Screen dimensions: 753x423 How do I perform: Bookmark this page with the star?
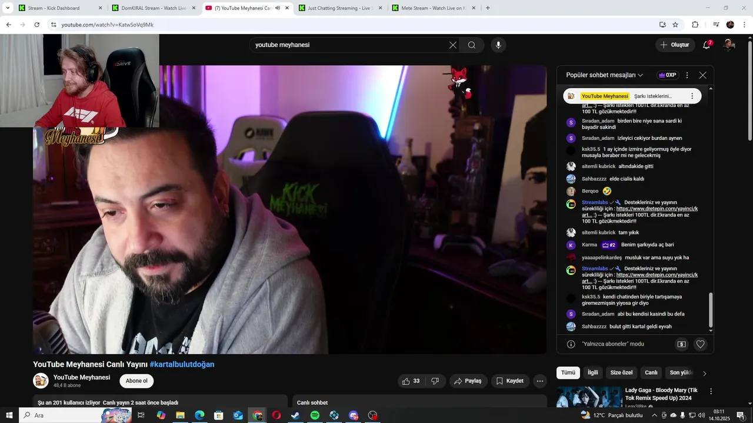675,25
